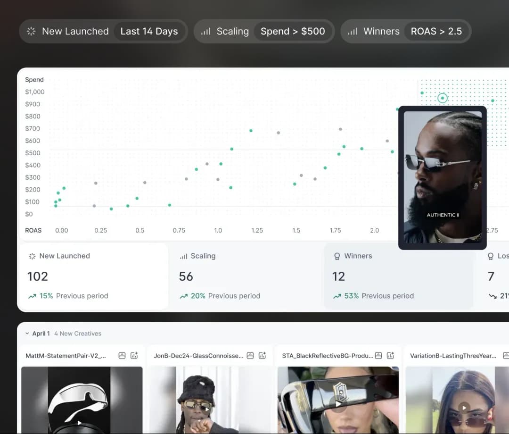This screenshot has width=509, height=434.
Task: Click the $1,000 spend axis label
Action: coord(35,92)
